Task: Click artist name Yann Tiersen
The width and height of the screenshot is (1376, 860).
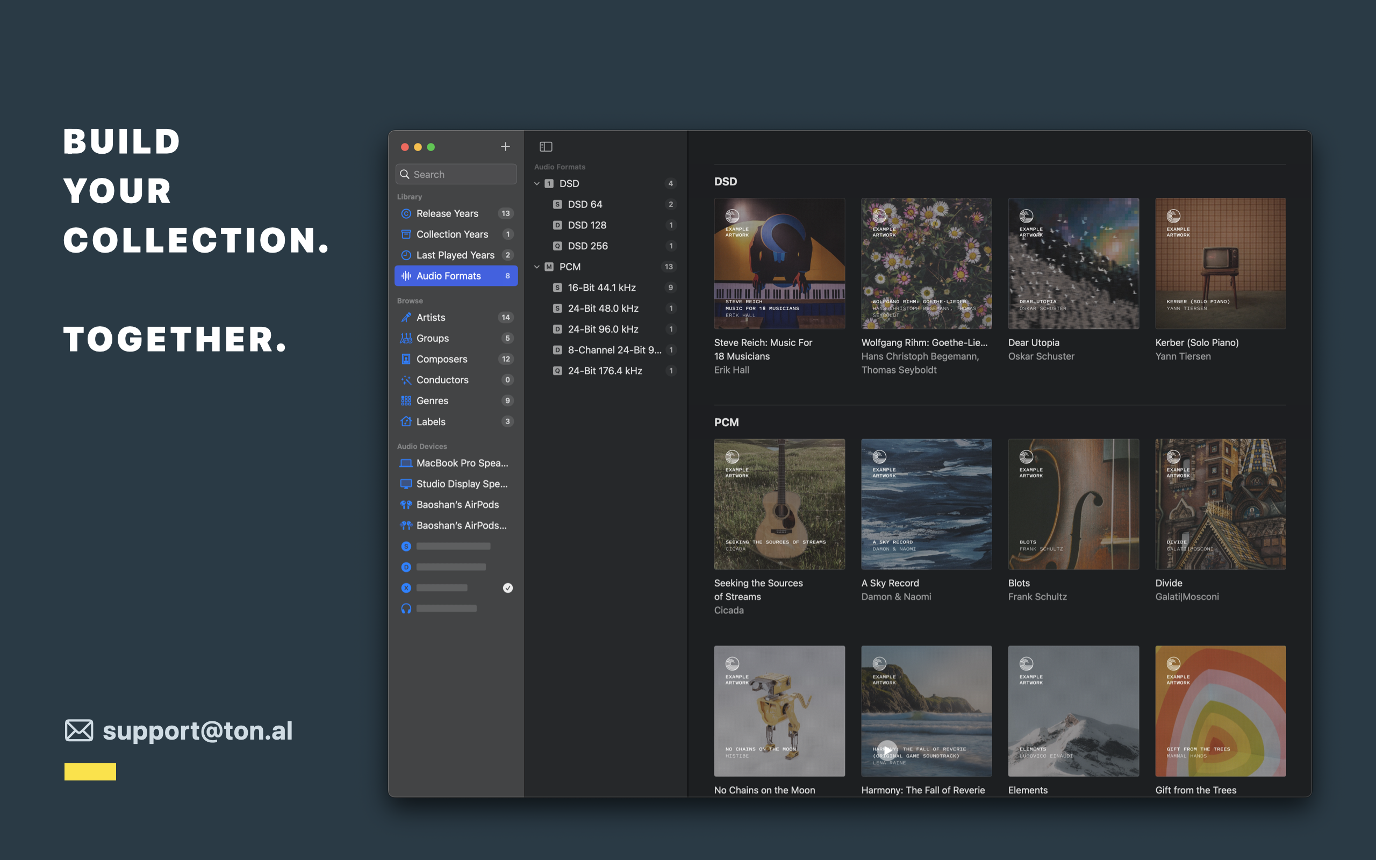Action: [x=1182, y=356]
